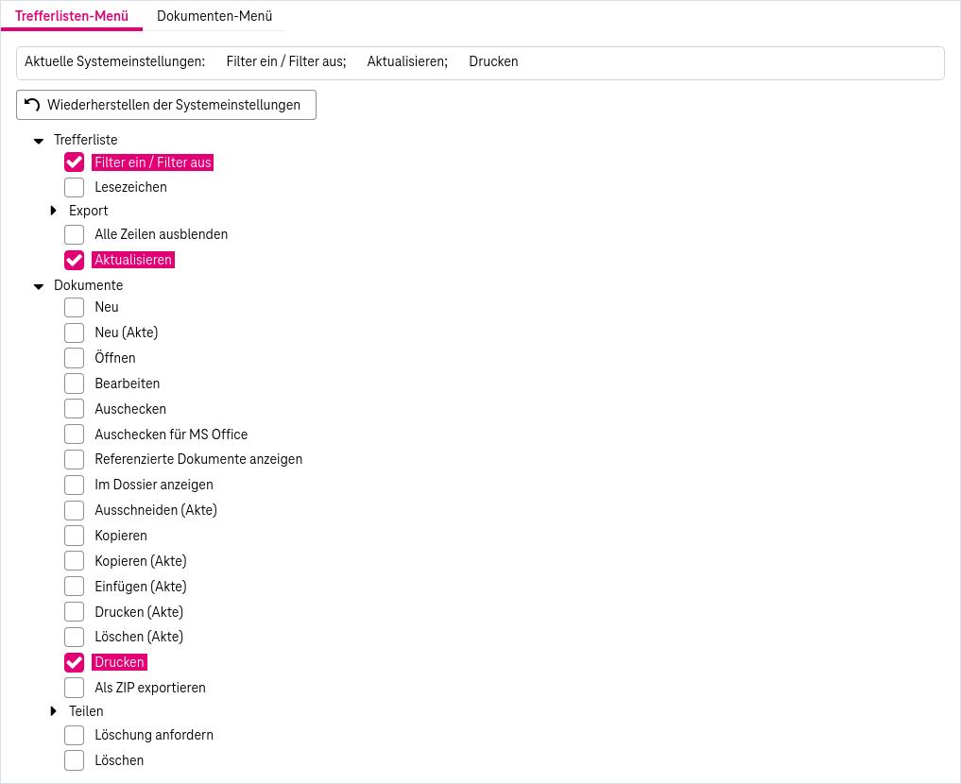This screenshot has width=961, height=784.
Task: Expand the Teilen node
Action: click(x=53, y=711)
